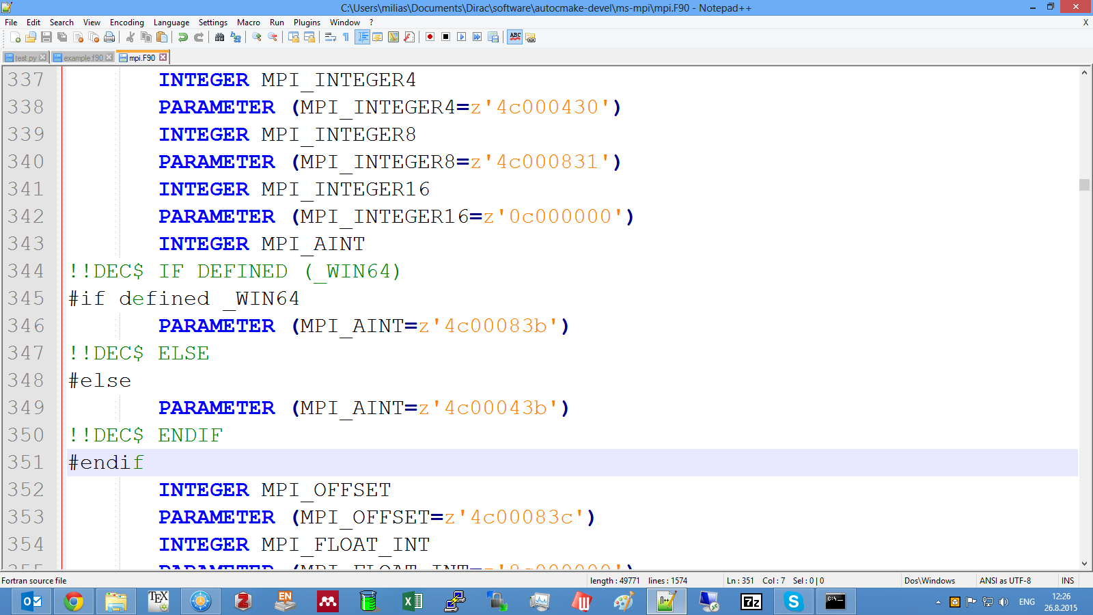The width and height of the screenshot is (1093, 615).
Task: Click the Redo toolbar icon
Action: pos(199,37)
